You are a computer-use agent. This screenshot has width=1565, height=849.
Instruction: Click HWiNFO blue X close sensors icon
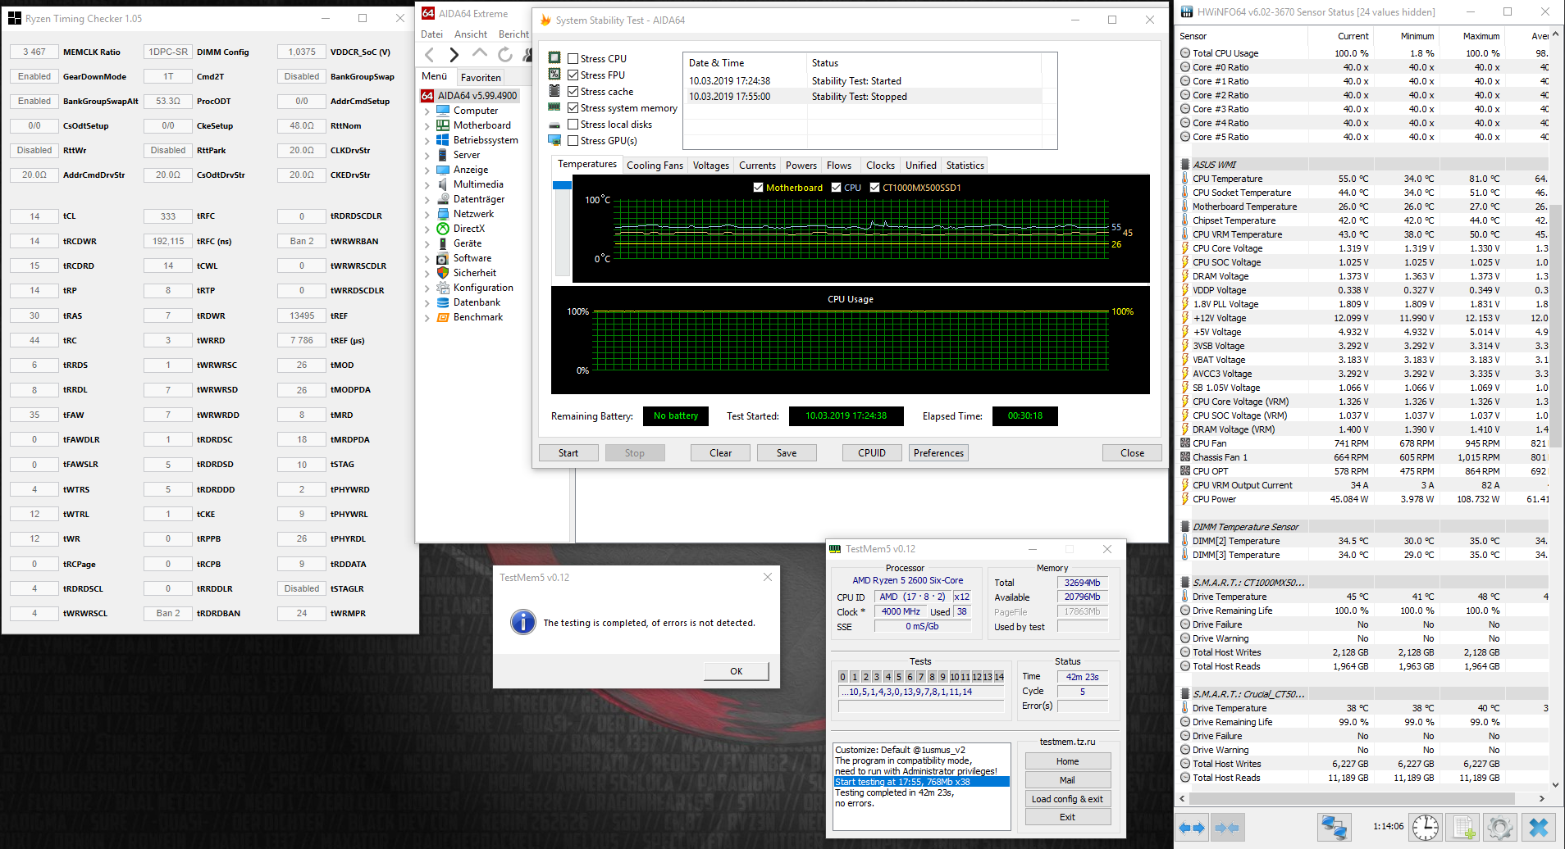(1539, 828)
